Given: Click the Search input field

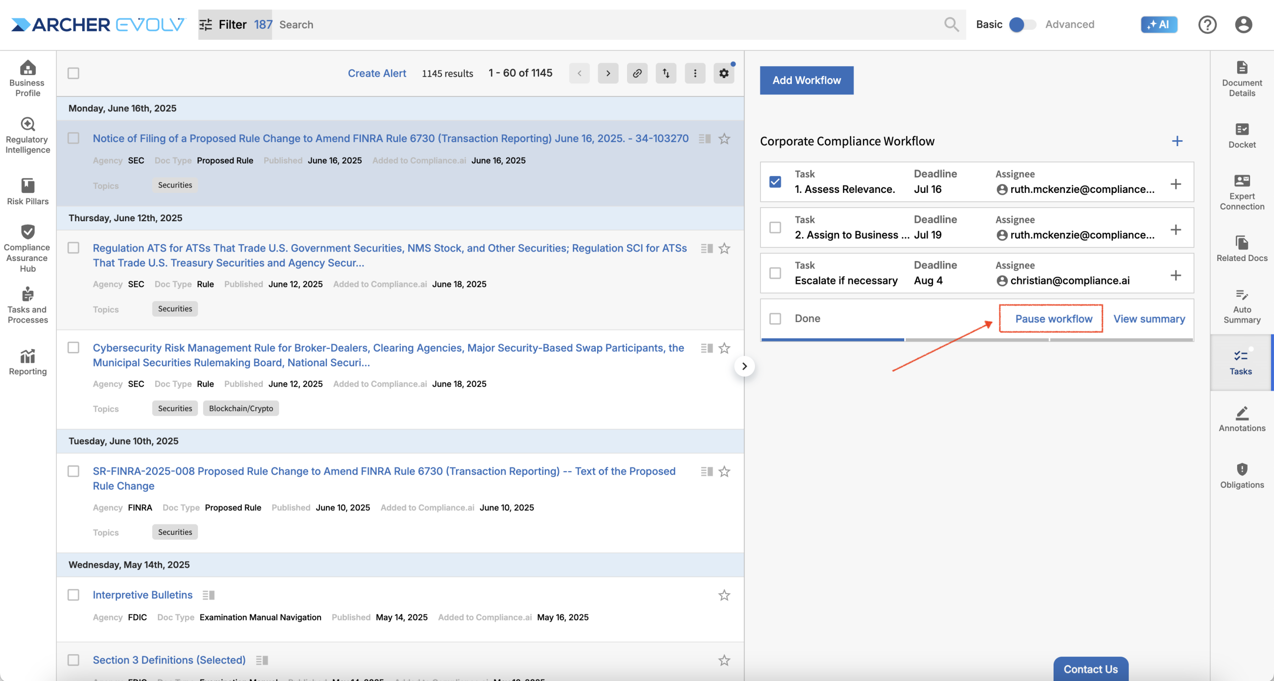Looking at the screenshot, I should [x=607, y=24].
